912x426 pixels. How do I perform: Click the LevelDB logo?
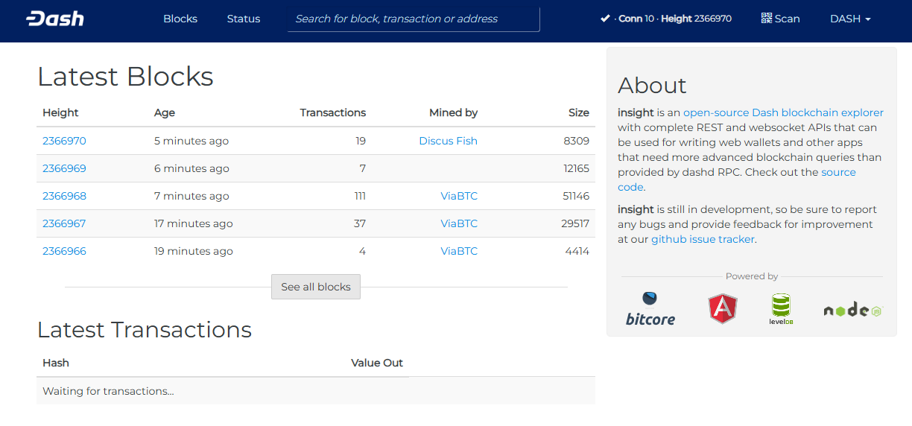coord(781,309)
